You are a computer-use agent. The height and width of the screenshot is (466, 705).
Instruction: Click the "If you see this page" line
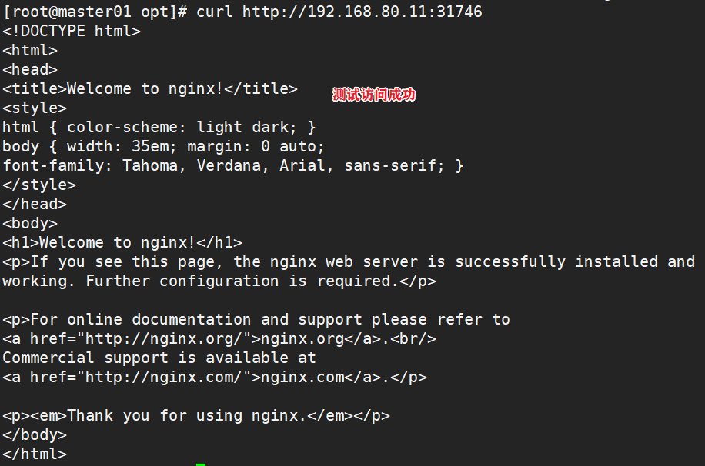click(349, 261)
